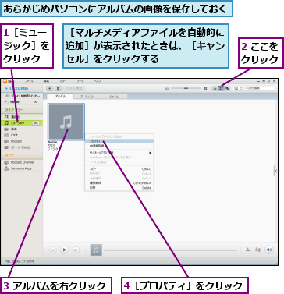Viewport: 284px width, 294px height.
Task: Click the play button
Action: (x=64, y=250)
